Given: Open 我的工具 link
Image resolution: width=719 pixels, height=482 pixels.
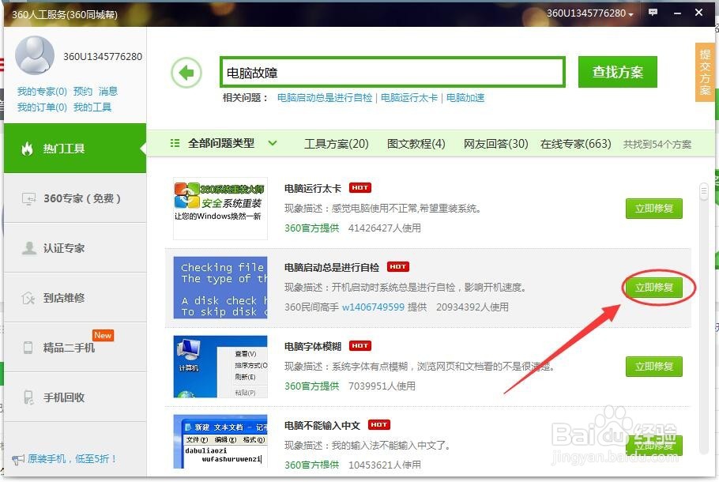Looking at the screenshot, I should 92,107.
